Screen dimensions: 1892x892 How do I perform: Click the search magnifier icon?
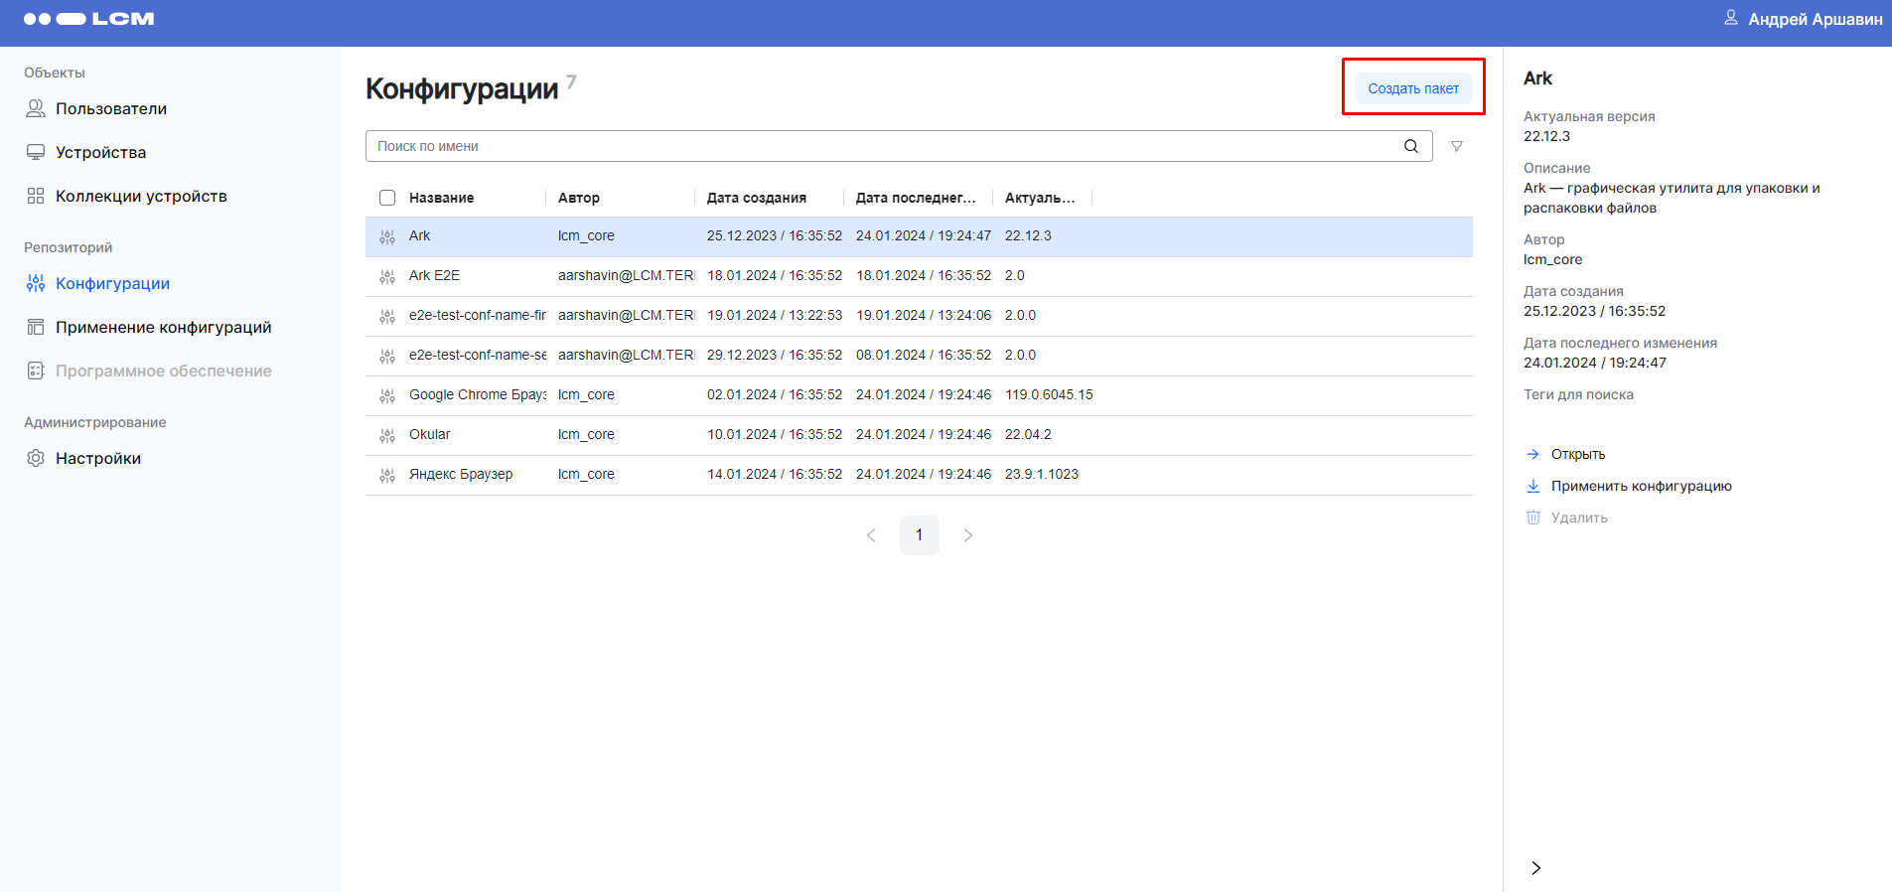1410,146
